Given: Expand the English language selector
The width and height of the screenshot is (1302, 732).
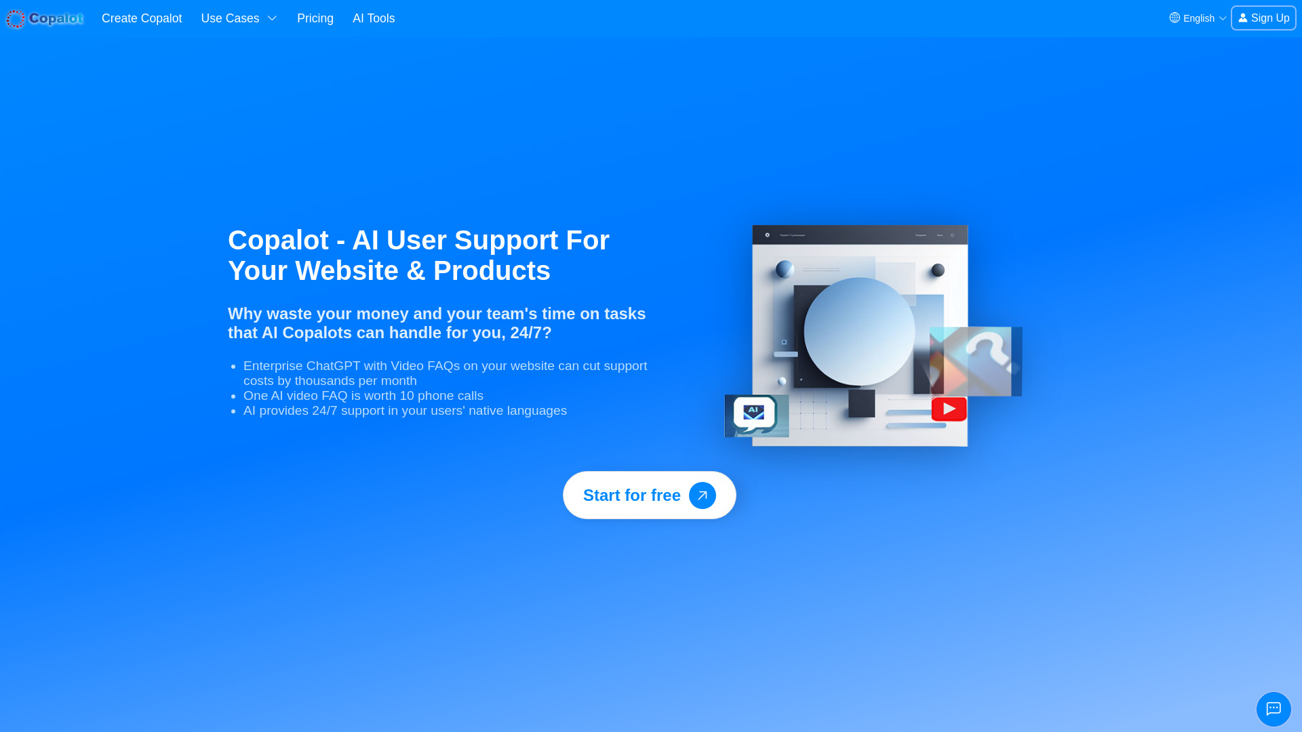Looking at the screenshot, I should point(1198,18).
